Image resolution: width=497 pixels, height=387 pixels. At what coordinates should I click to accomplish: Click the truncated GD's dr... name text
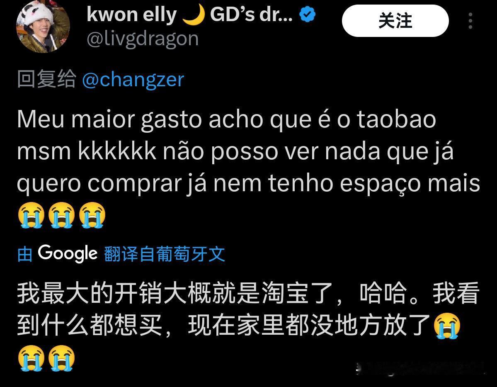pos(252,15)
